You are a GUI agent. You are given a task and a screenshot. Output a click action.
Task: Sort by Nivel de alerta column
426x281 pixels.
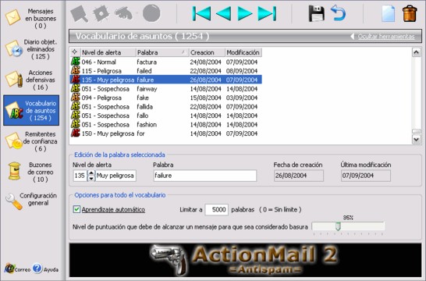pyautogui.click(x=108, y=52)
